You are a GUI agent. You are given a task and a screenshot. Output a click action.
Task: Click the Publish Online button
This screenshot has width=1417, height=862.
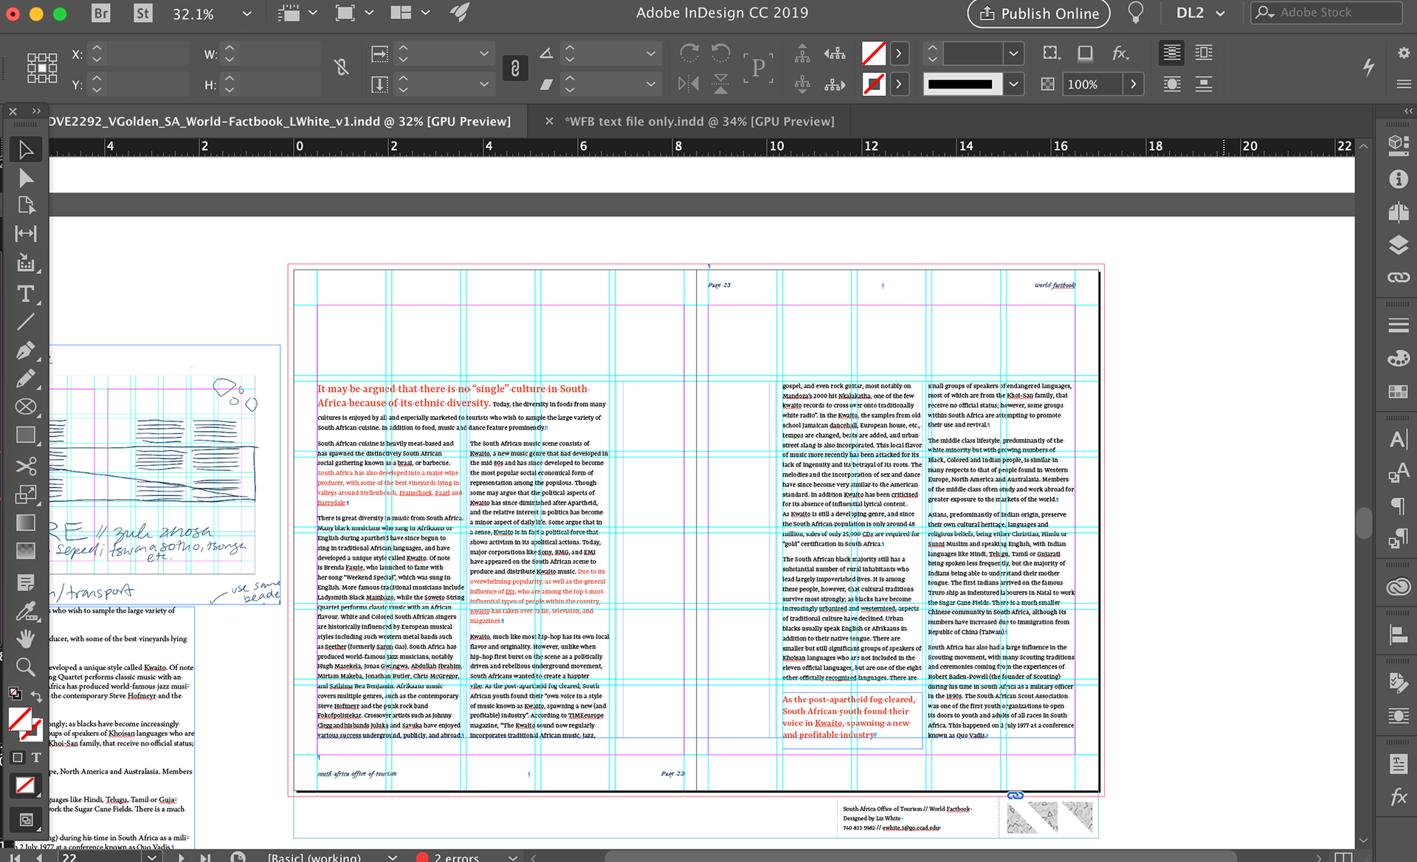click(x=1038, y=13)
